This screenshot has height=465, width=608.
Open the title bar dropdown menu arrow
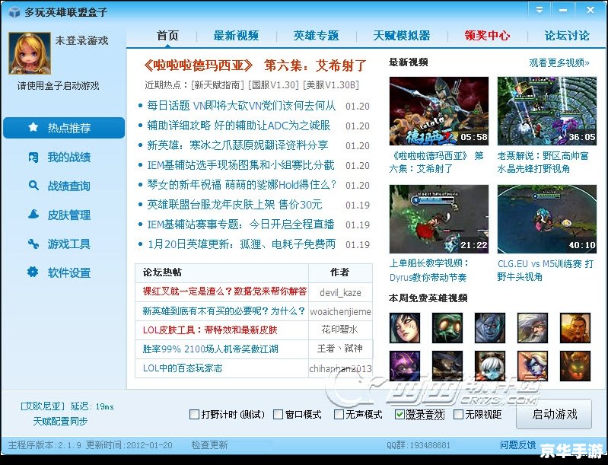[540, 10]
